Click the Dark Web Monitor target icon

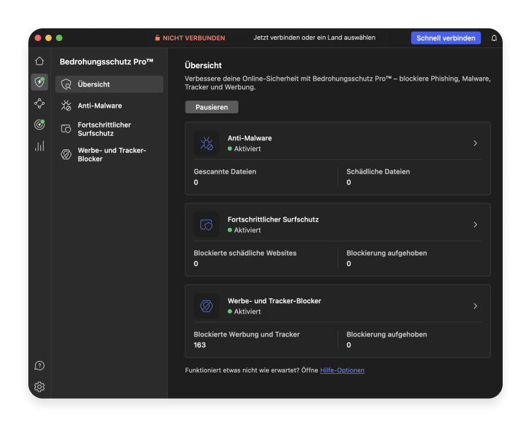(x=40, y=125)
